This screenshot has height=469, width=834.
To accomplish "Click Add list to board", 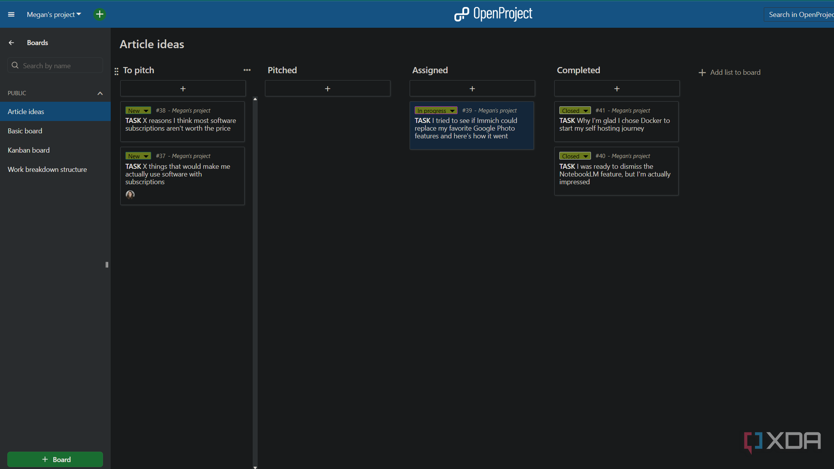I will pyautogui.click(x=730, y=72).
